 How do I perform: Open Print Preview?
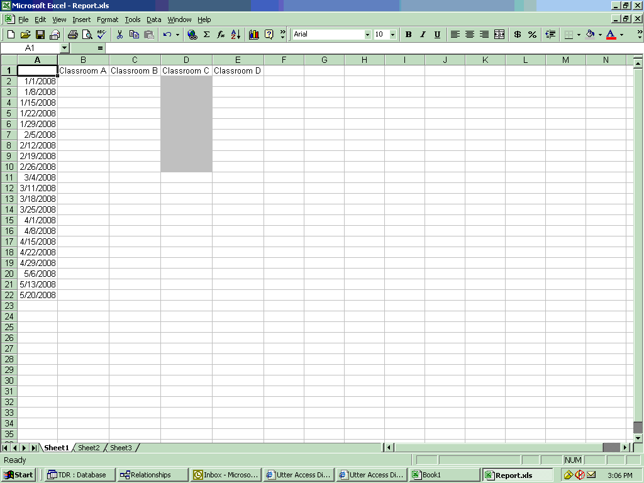pyautogui.click(x=87, y=35)
